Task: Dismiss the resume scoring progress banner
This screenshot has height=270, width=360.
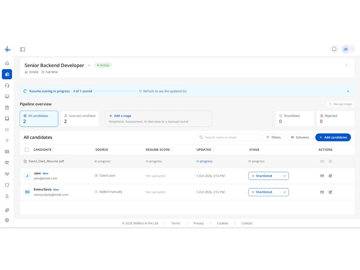Action: [x=348, y=91]
